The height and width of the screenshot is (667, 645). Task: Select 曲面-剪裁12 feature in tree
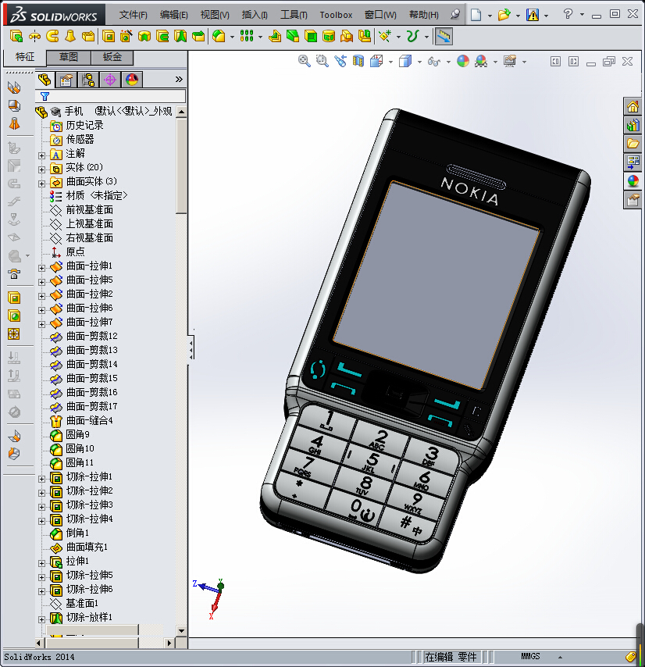(x=92, y=336)
